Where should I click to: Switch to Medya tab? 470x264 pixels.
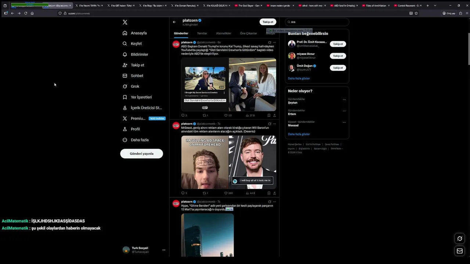(270, 33)
